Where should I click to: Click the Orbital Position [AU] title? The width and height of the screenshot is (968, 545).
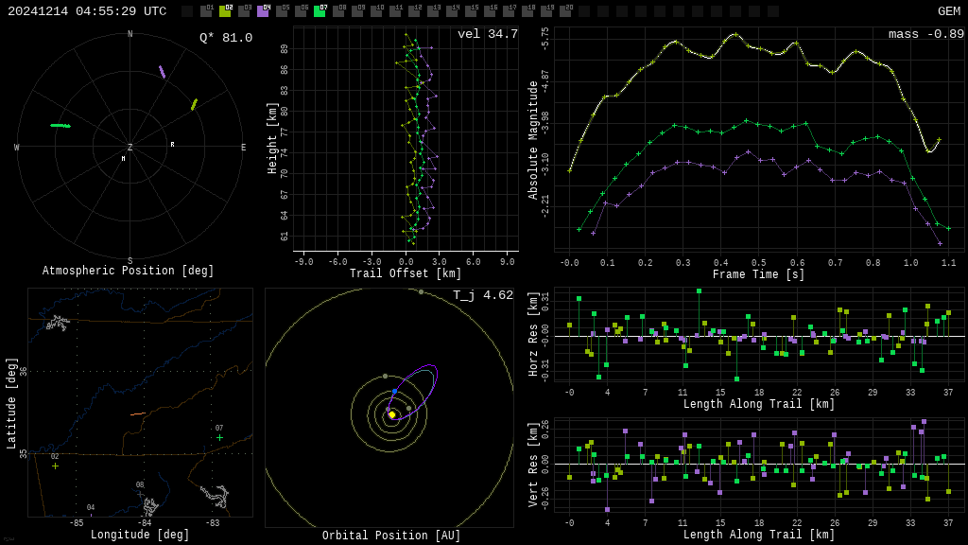(x=391, y=536)
